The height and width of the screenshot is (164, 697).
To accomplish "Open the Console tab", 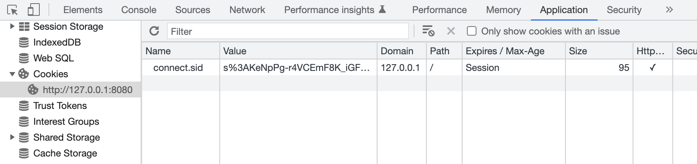I will point(139,10).
